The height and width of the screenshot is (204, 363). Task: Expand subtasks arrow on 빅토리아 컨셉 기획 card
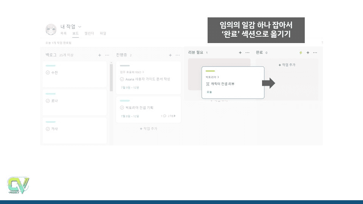174,116
